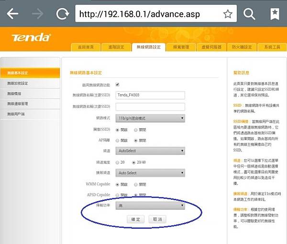Select 無線基本設定 in the sidebar

30,73
